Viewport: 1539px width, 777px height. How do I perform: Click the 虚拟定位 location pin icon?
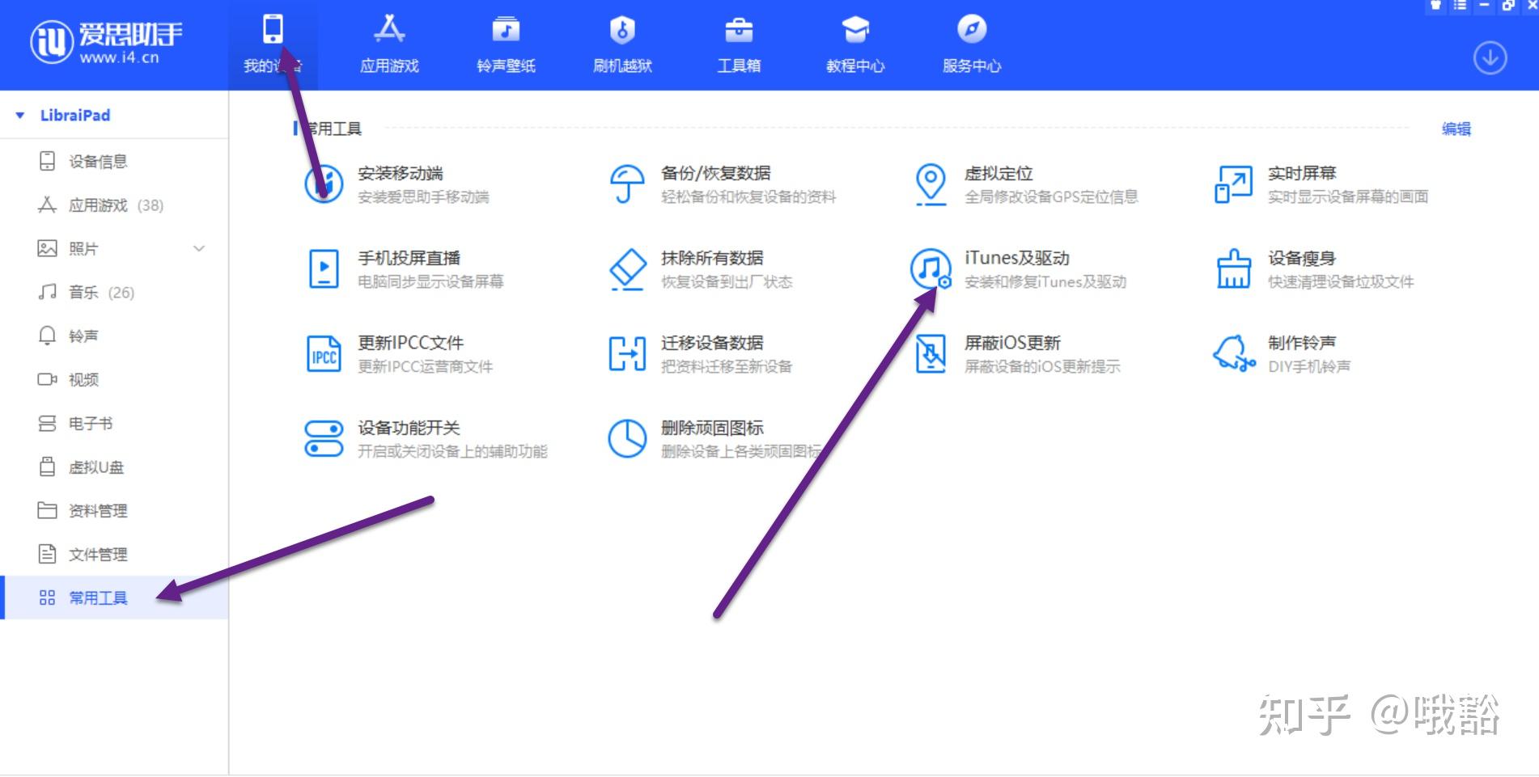coord(931,184)
